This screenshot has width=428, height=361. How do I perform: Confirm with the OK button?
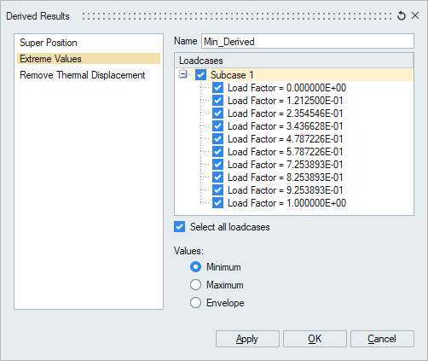point(315,339)
